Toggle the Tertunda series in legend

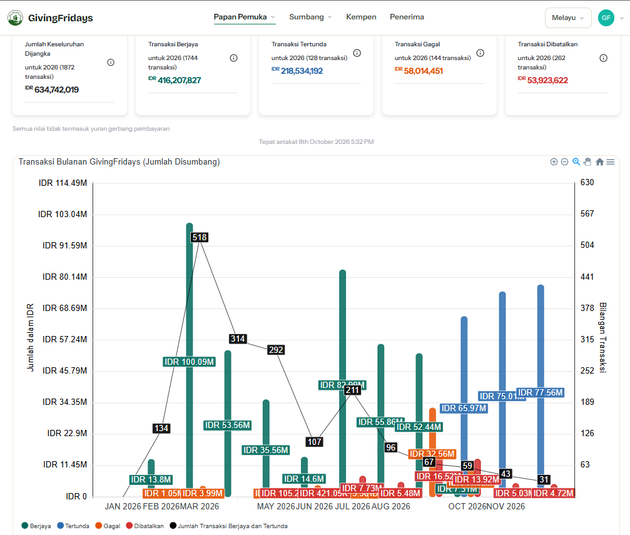[73, 526]
